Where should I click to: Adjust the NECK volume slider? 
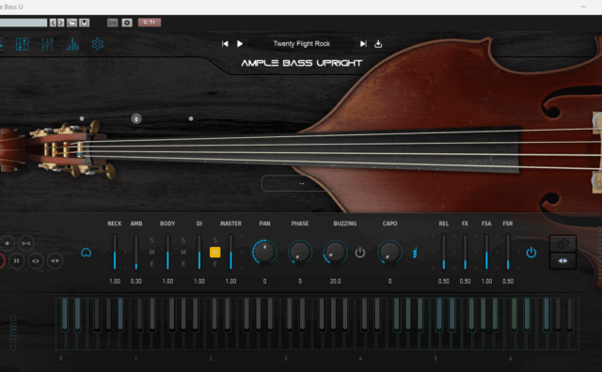pos(115,252)
